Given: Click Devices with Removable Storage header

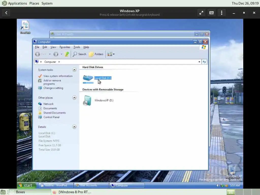Looking at the screenshot, I should tap(103, 90).
